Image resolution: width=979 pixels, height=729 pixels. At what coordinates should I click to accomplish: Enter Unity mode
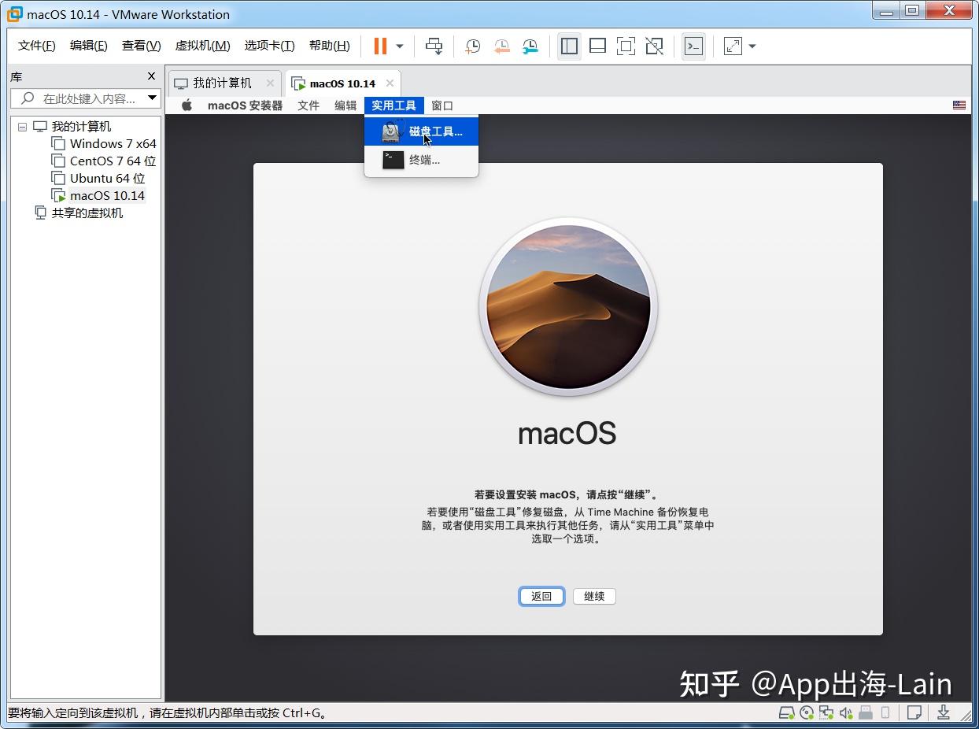point(654,46)
